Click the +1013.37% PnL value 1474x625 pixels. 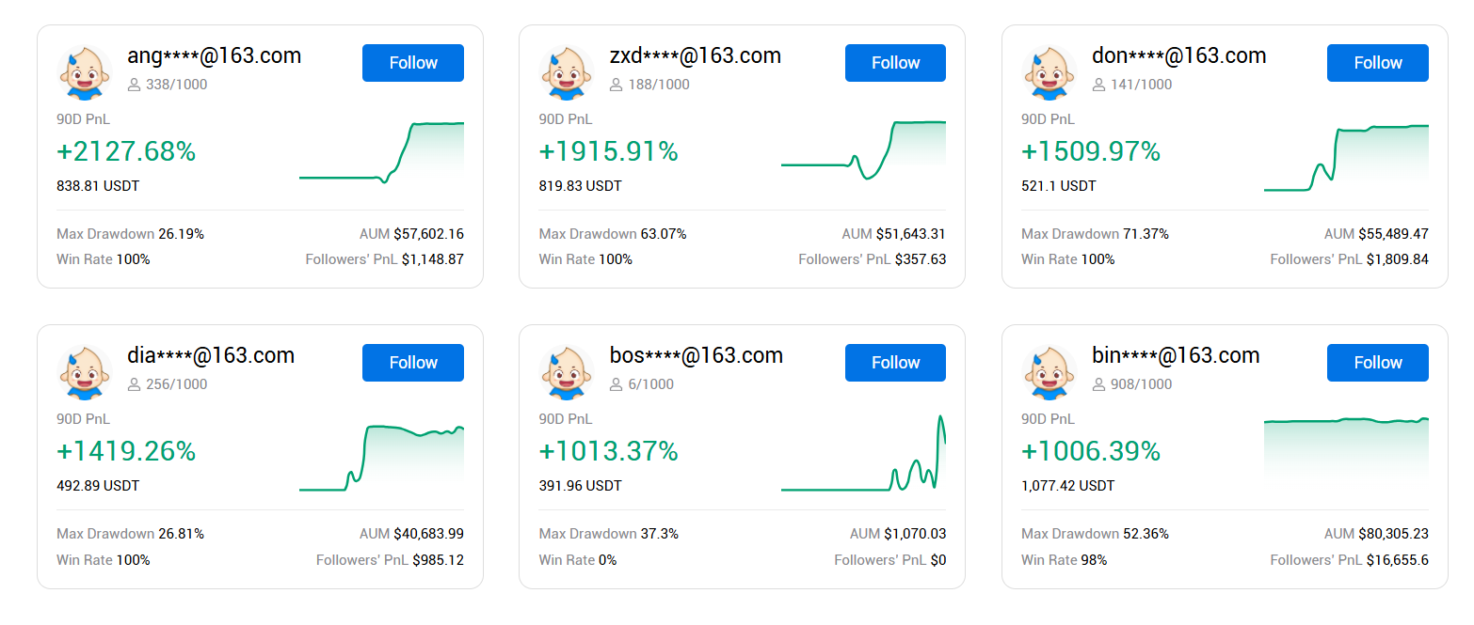tap(608, 451)
